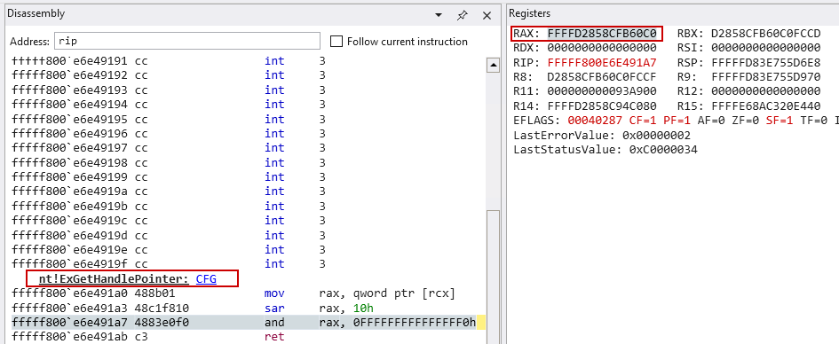Select the int 3 line at e6e4919f
The height and width of the screenshot is (344, 839).
click(x=249, y=264)
